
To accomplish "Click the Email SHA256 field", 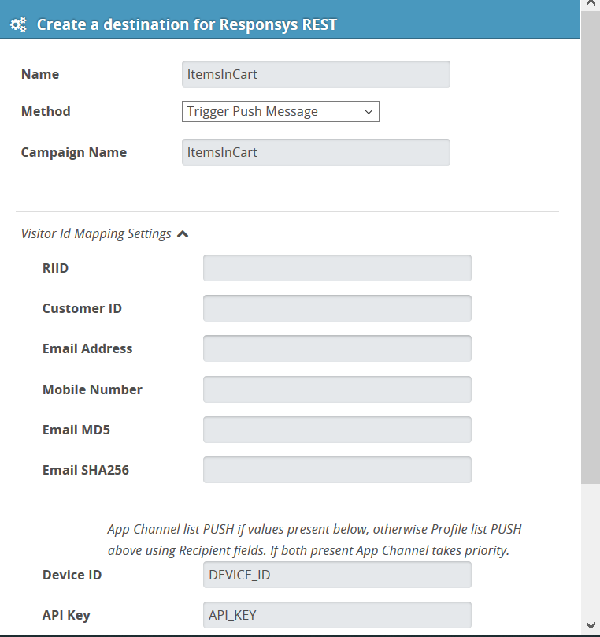I will click(x=337, y=470).
